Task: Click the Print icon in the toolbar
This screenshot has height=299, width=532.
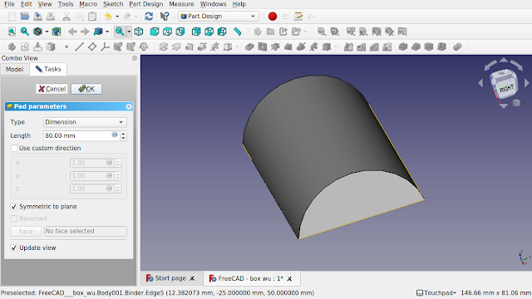Action: point(51,17)
